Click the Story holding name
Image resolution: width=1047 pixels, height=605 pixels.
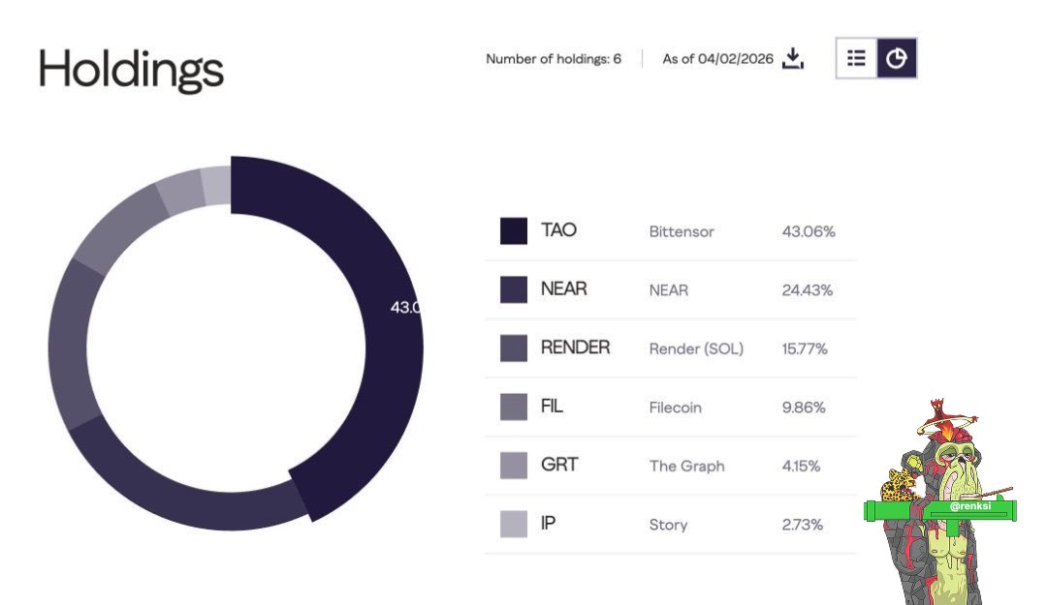(668, 525)
